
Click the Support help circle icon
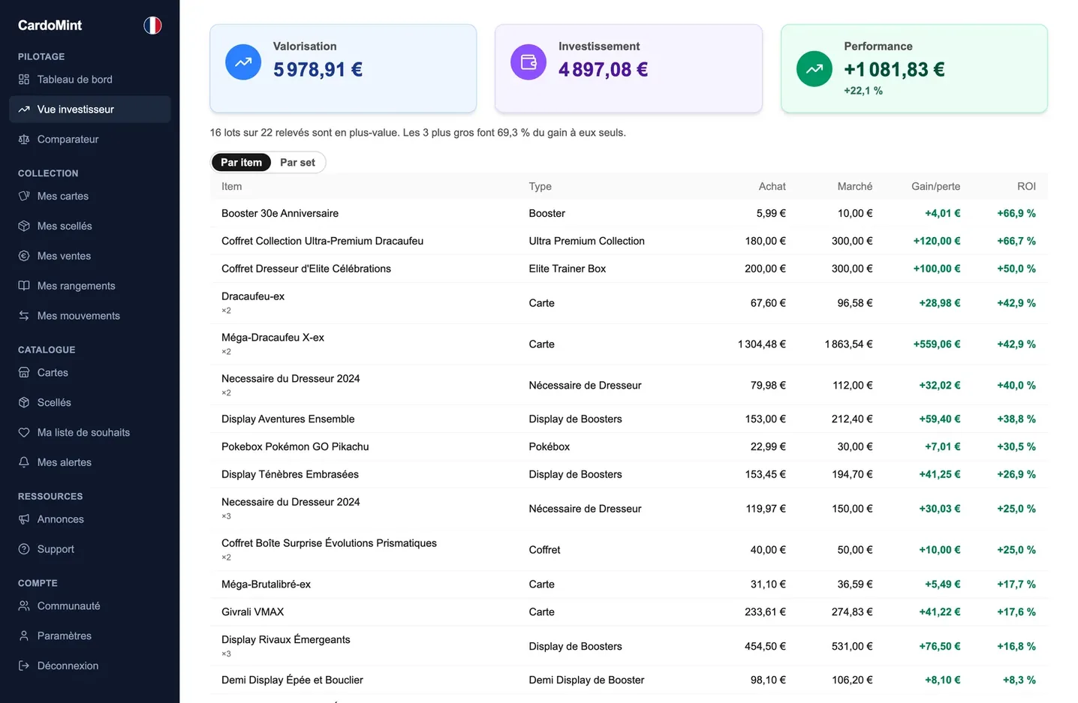tap(24, 550)
